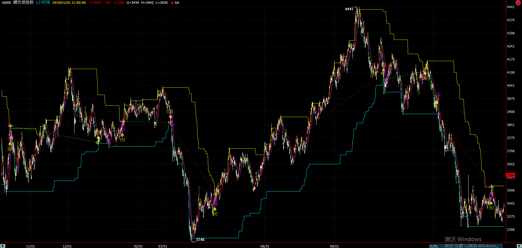Click the 08/01 date on time axis

[334, 246]
